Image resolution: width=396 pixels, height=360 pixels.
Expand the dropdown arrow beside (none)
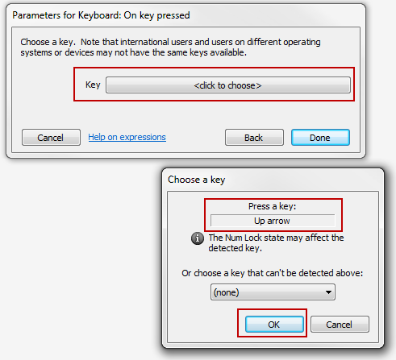coord(328,292)
